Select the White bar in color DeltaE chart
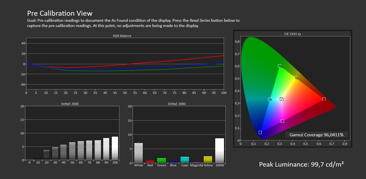This screenshot has height=179, width=366. tap(138, 153)
